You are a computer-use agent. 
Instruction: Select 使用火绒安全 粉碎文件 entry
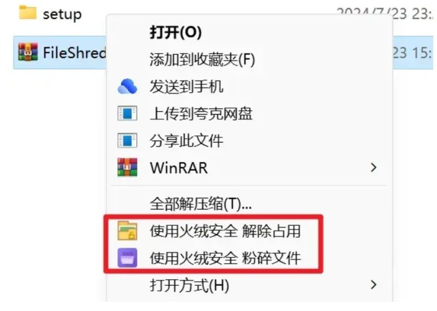coord(225,258)
